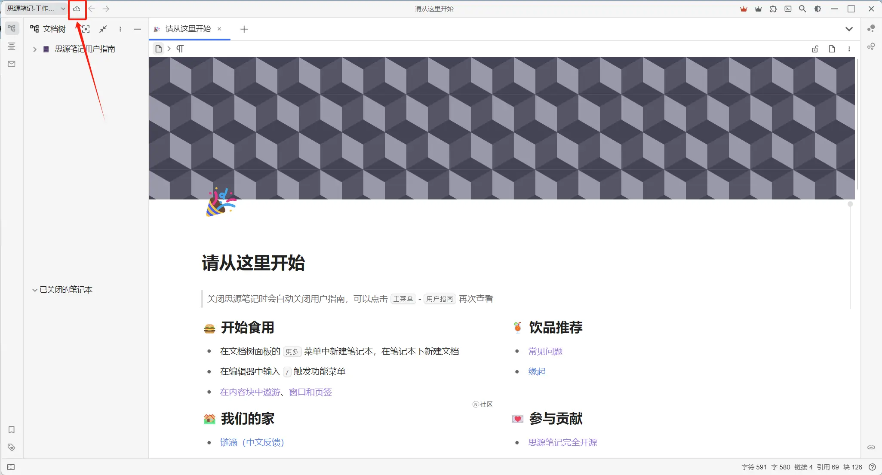Click the breadcrumb document icon
Image resolution: width=882 pixels, height=475 pixels.
tap(158, 49)
